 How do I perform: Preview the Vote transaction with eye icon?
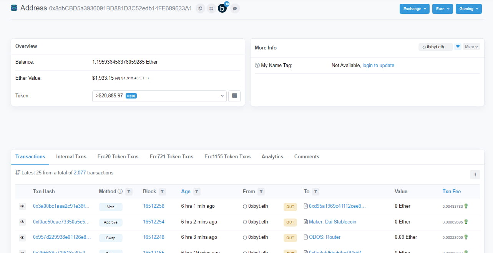(x=22, y=206)
